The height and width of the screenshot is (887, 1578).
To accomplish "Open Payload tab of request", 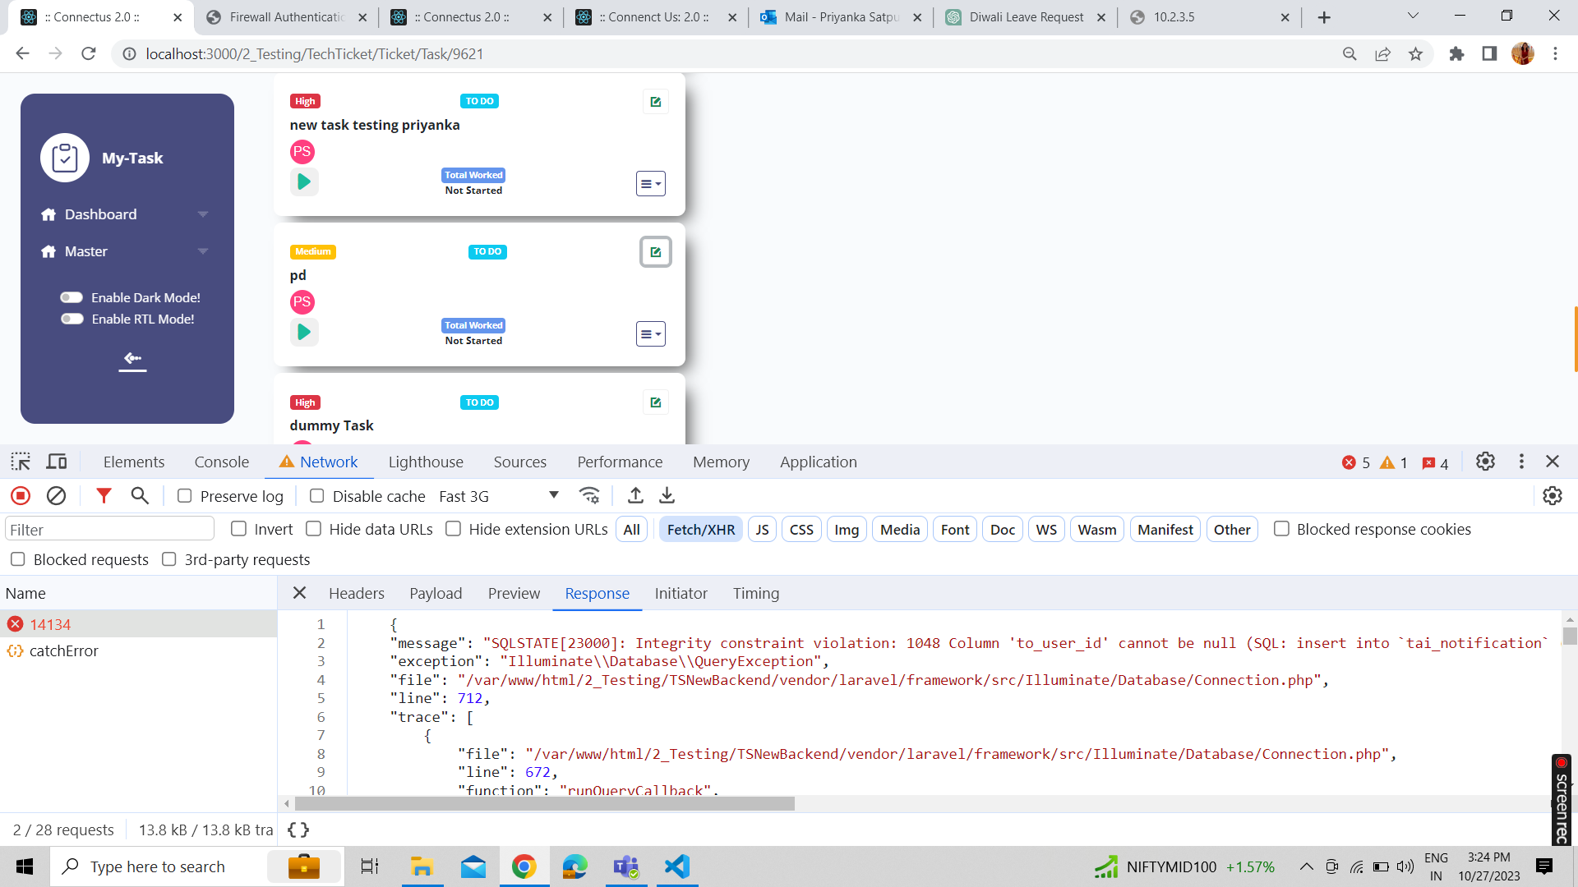I will (x=436, y=593).
